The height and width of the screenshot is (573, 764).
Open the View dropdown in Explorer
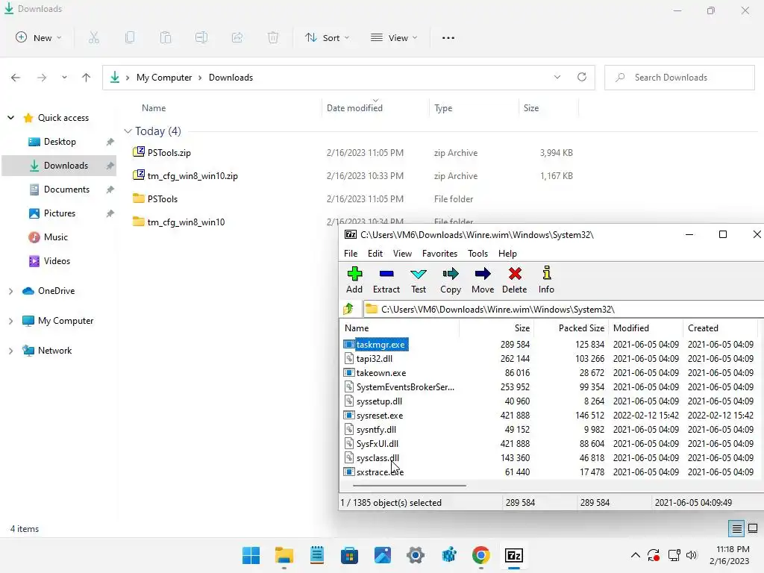pos(394,37)
